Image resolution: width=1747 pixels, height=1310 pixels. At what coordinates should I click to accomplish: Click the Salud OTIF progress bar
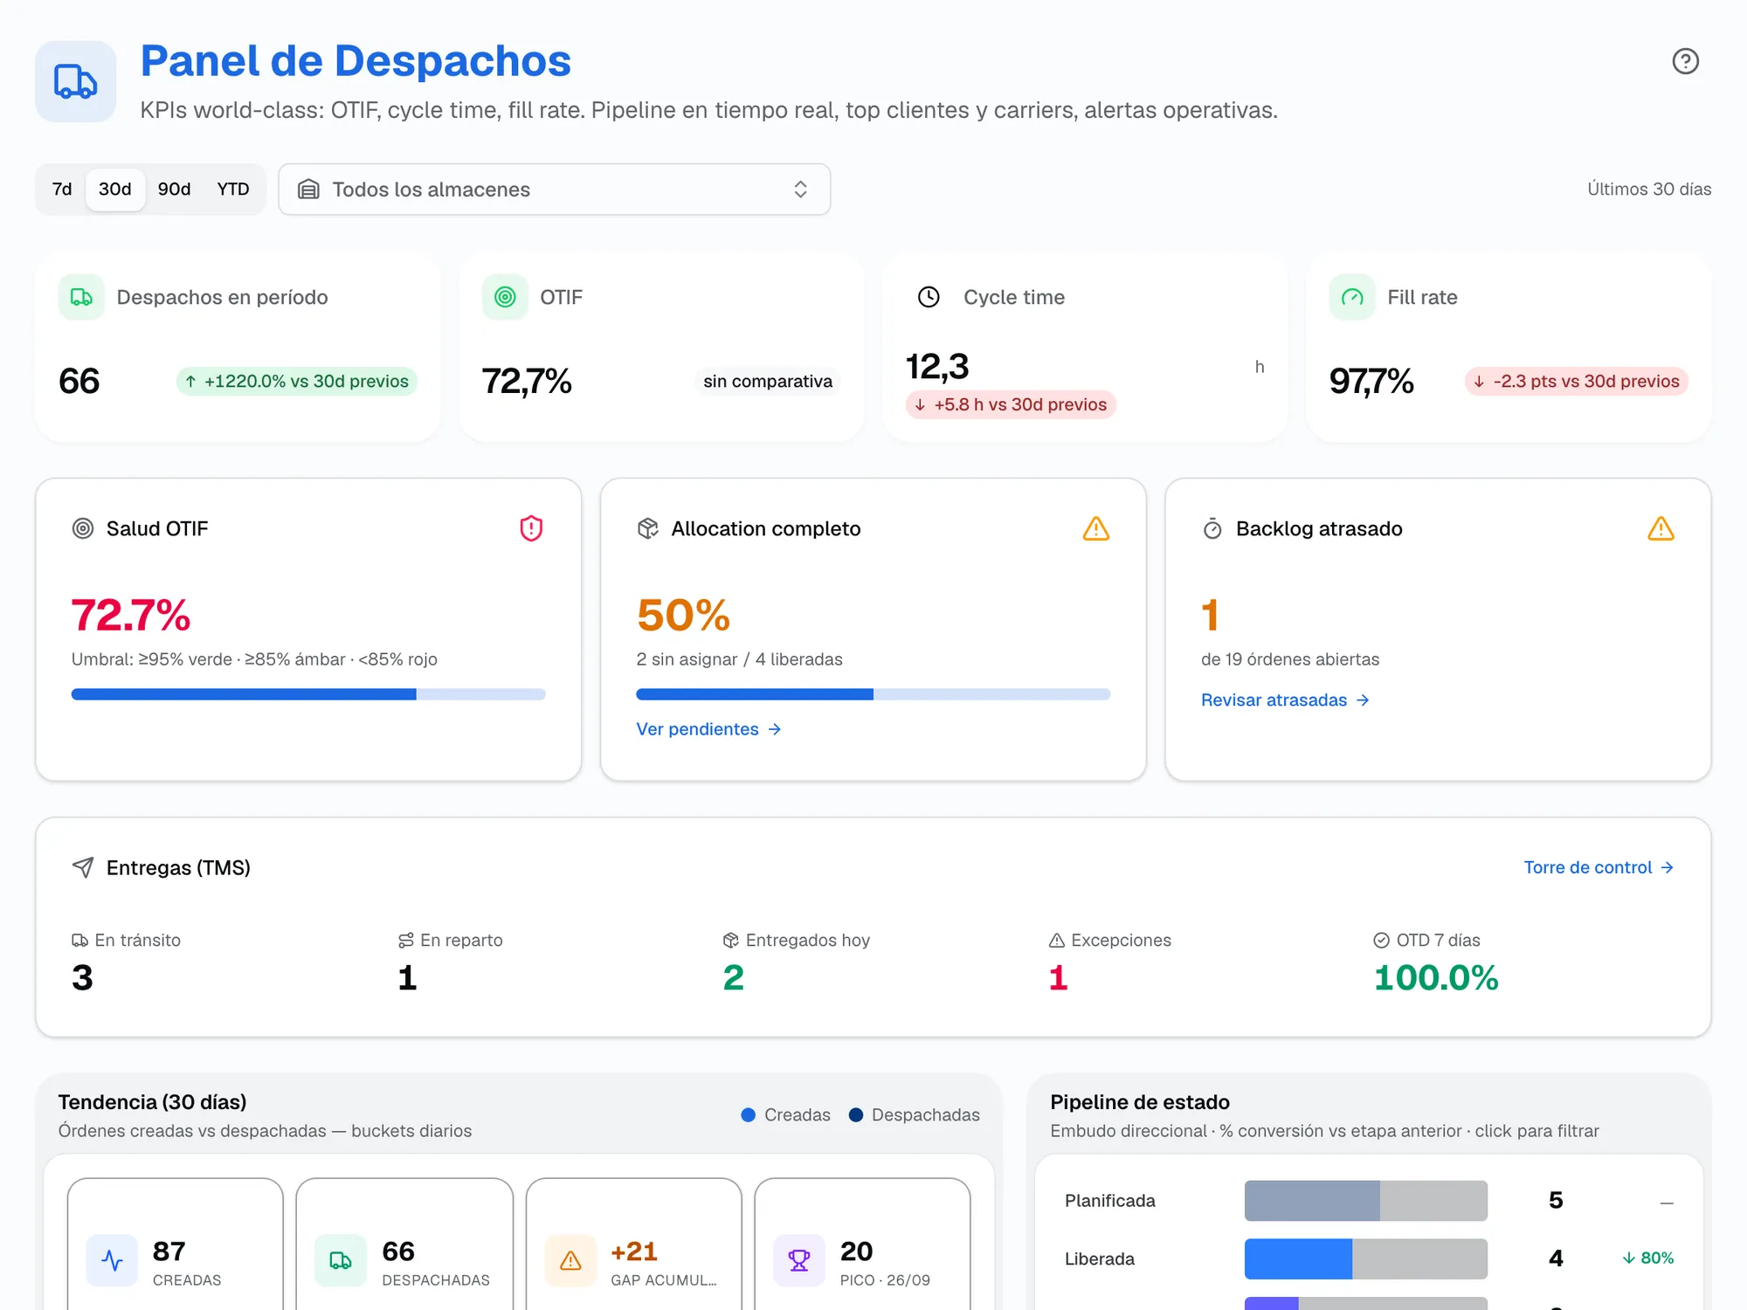pos(308,694)
